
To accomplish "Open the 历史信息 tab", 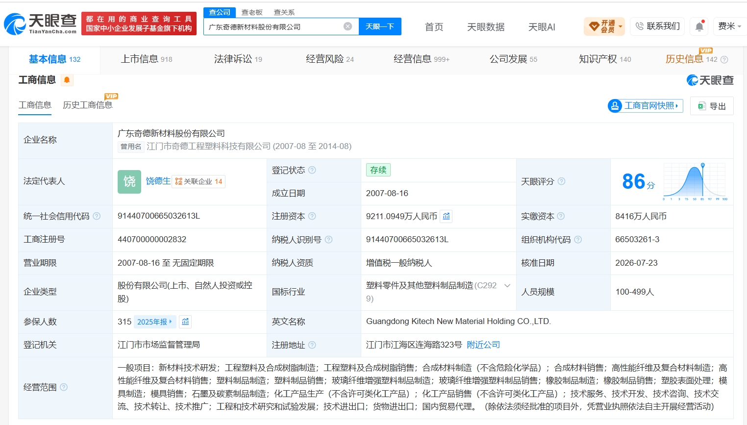I will [x=691, y=59].
